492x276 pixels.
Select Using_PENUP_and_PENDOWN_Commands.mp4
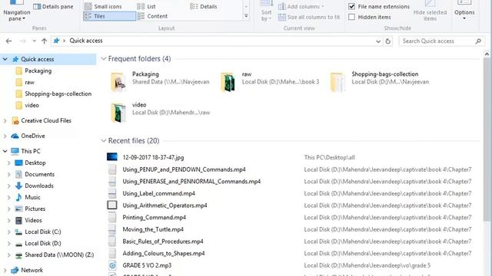(184, 169)
